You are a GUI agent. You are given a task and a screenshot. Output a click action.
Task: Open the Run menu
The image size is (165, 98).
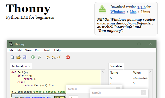coord(37,50)
